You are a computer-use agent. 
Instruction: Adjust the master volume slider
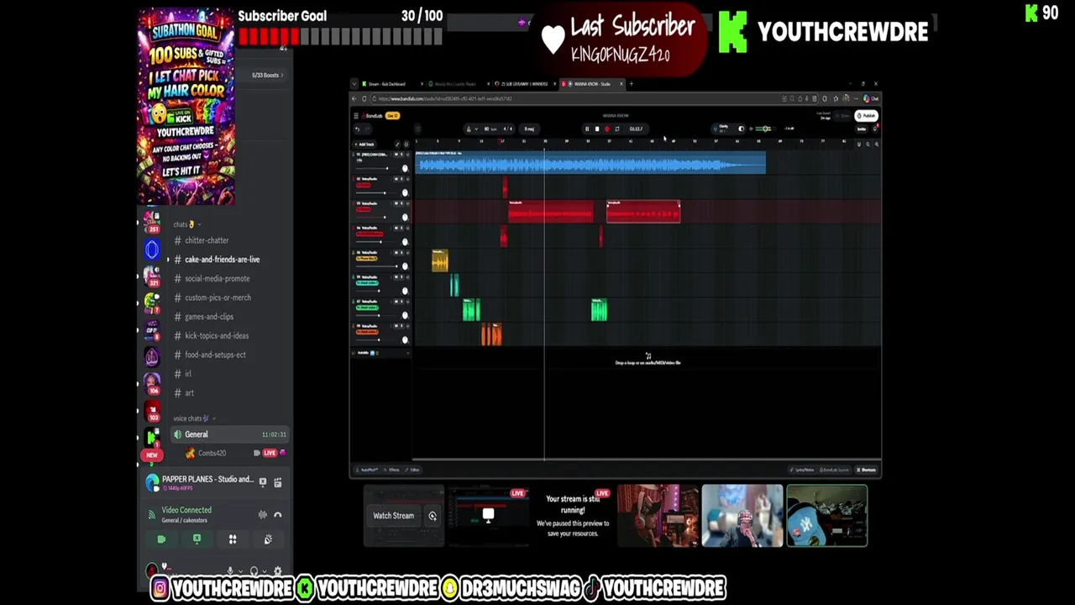point(765,129)
